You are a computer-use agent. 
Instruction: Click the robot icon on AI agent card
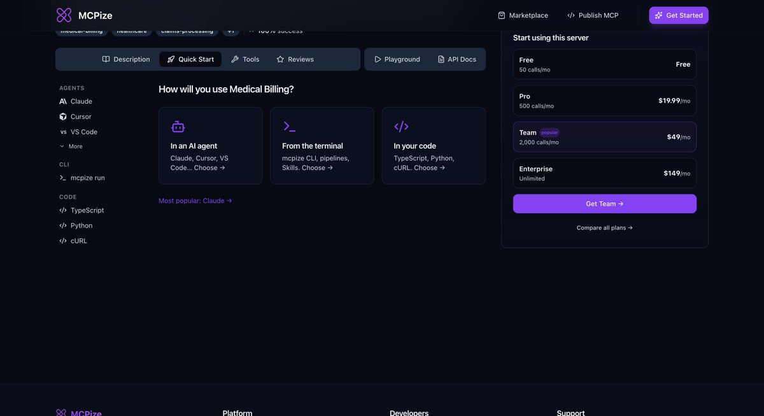(178, 127)
